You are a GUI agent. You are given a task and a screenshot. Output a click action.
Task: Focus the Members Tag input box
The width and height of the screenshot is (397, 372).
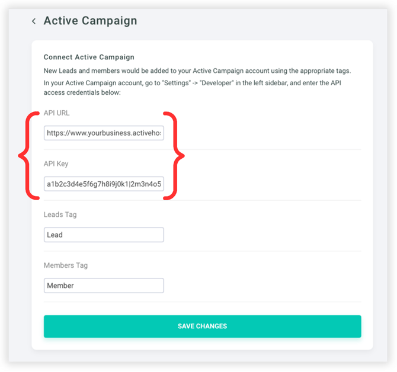[104, 286]
